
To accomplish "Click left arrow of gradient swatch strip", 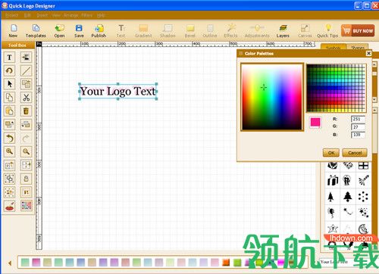I will [10, 263].
